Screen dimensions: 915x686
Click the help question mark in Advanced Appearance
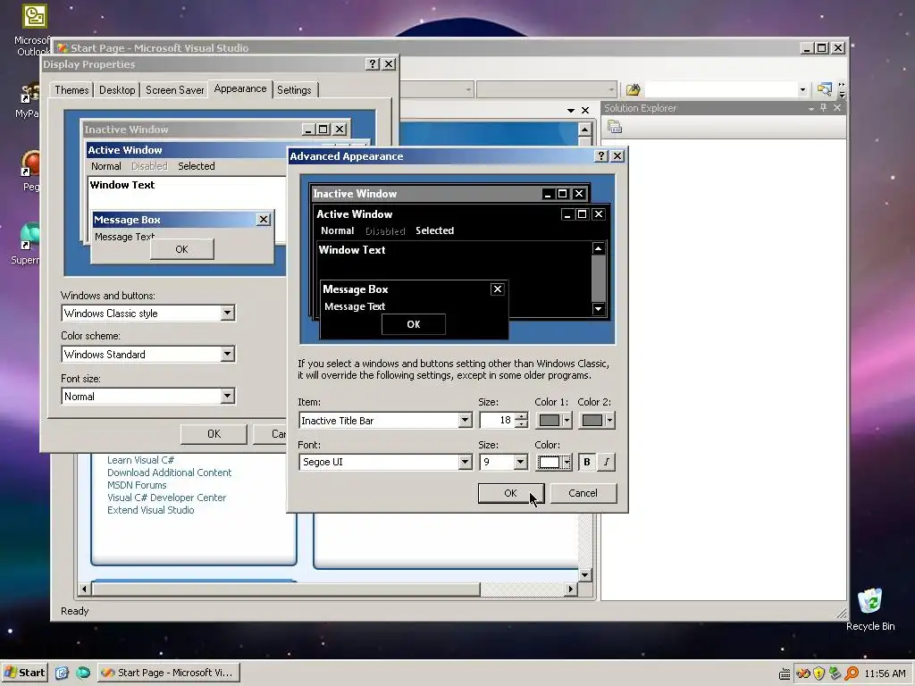pyautogui.click(x=600, y=155)
